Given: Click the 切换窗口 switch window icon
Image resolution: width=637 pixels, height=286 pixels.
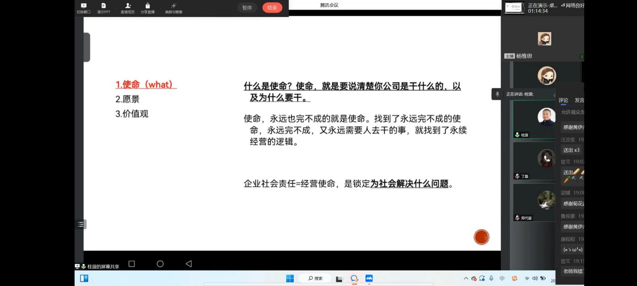Looking at the screenshot, I should 83,8.
